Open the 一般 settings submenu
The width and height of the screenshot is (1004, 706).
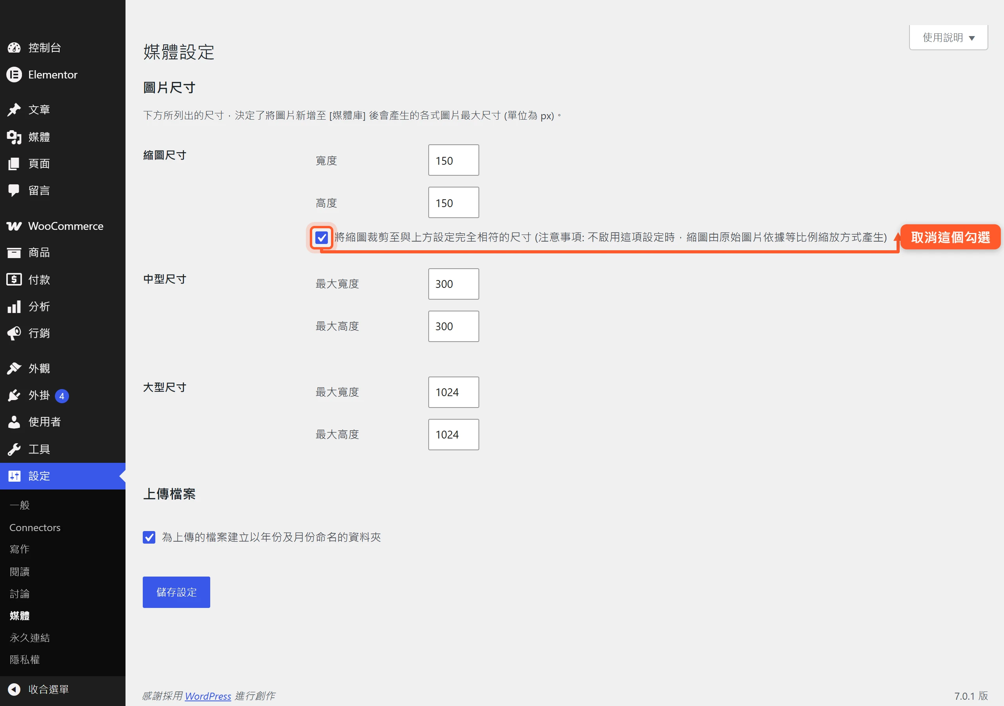[x=20, y=505]
